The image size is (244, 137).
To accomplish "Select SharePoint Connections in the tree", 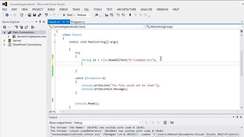I will pos(27,45).
